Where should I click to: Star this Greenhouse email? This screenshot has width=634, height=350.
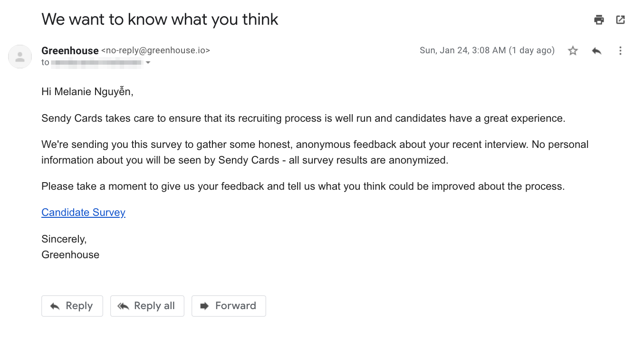point(573,50)
